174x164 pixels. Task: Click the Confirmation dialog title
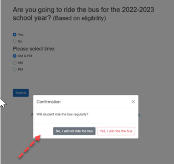[49, 102]
